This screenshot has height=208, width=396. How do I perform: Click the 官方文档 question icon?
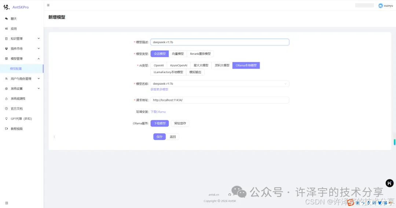(6, 109)
